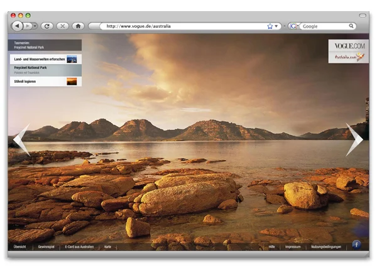Image resolution: width=377 pixels, height=270 pixels.
Task: Click the 'E-Card aus Australien' link
Action: 79,247
